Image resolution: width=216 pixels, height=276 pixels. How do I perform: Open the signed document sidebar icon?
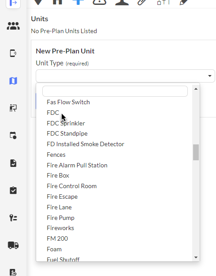[x=13, y=163]
